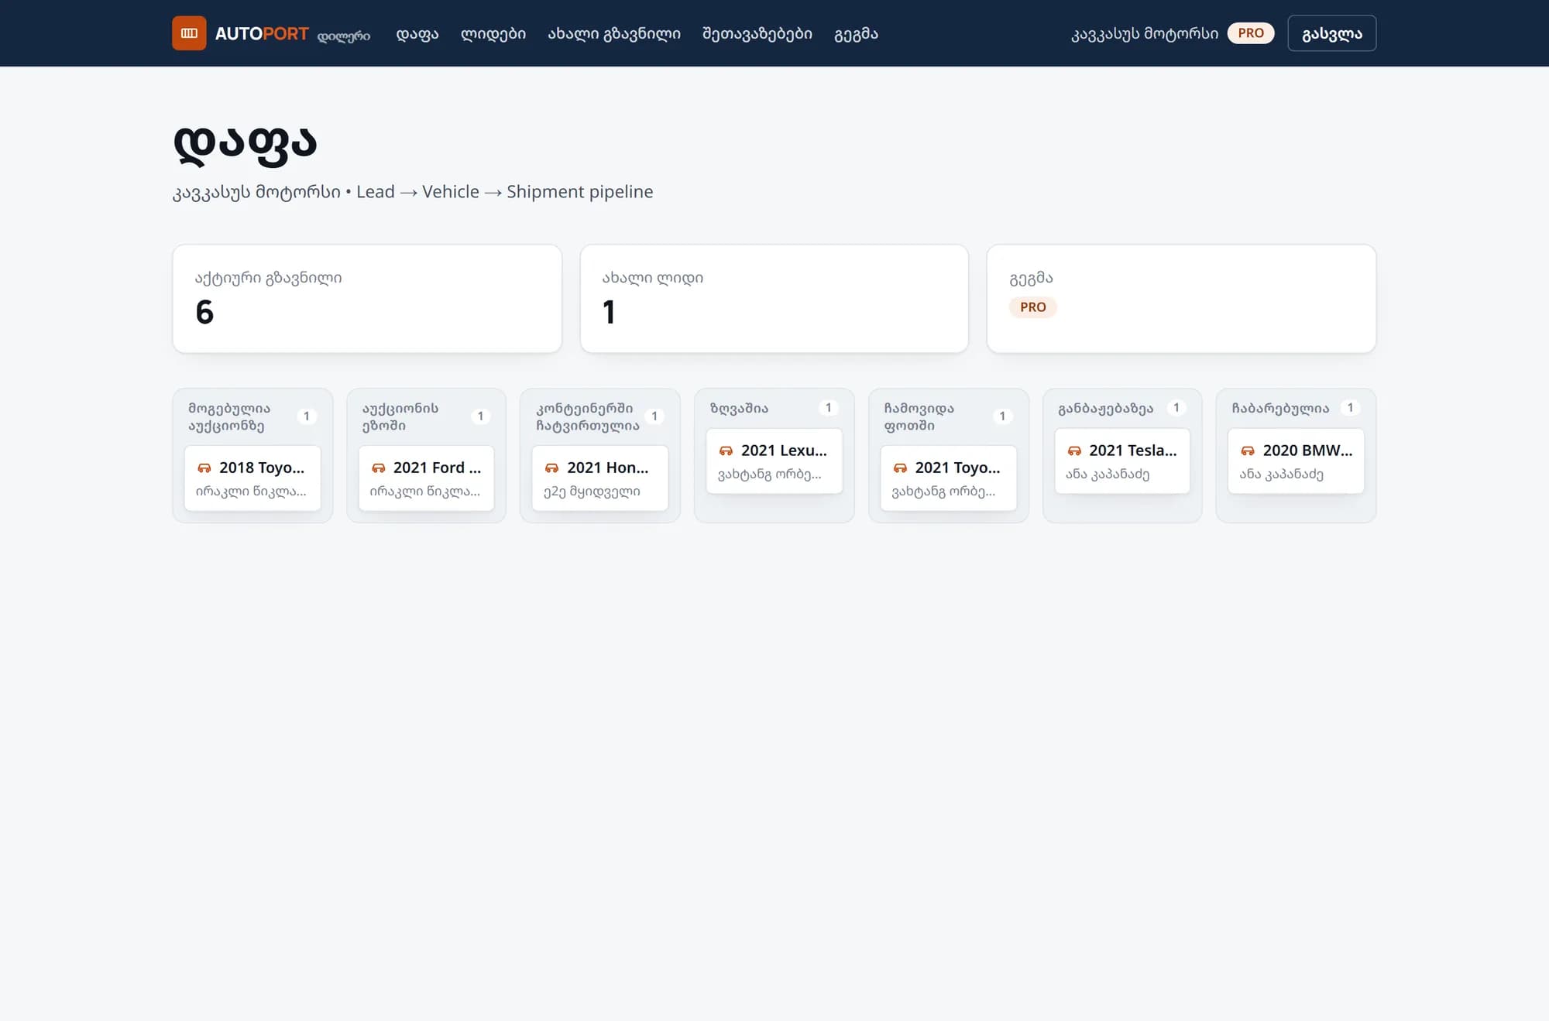1549x1021 pixels.
Task: Click car icon on 2021 Hon... card
Action: tap(551, 468)
